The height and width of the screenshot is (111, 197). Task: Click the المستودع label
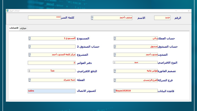pos(83,38)
